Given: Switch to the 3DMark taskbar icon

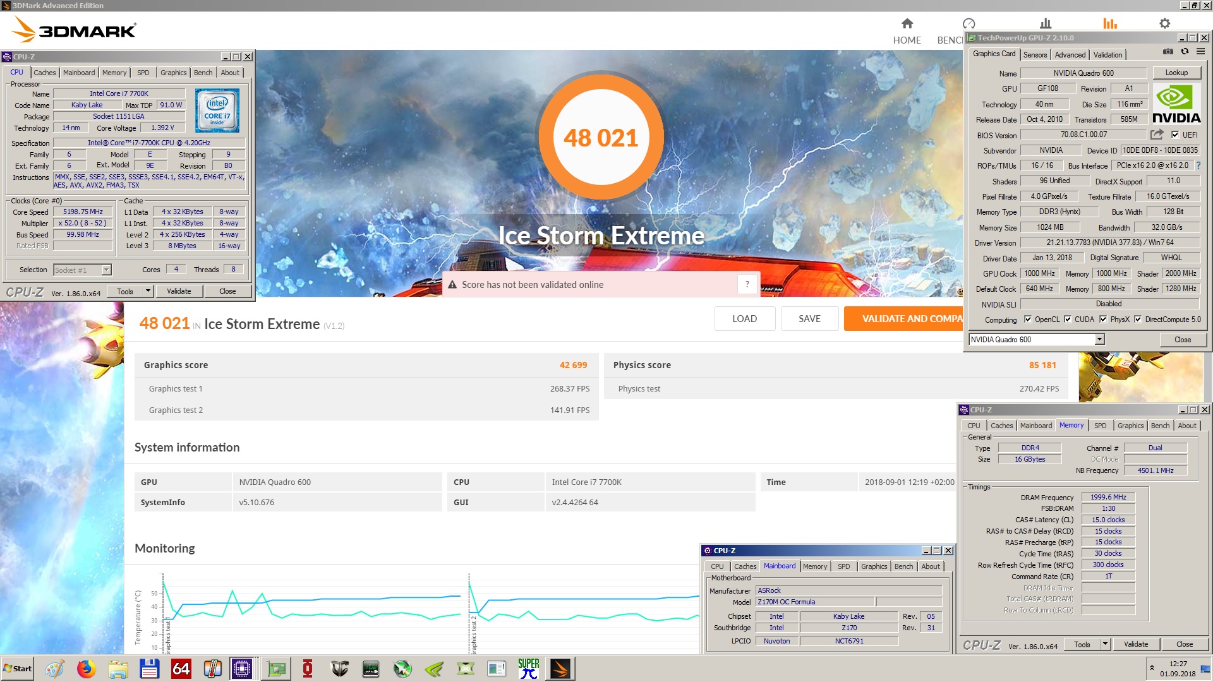Looking at the screenshot, I should (x=560, y=669).
